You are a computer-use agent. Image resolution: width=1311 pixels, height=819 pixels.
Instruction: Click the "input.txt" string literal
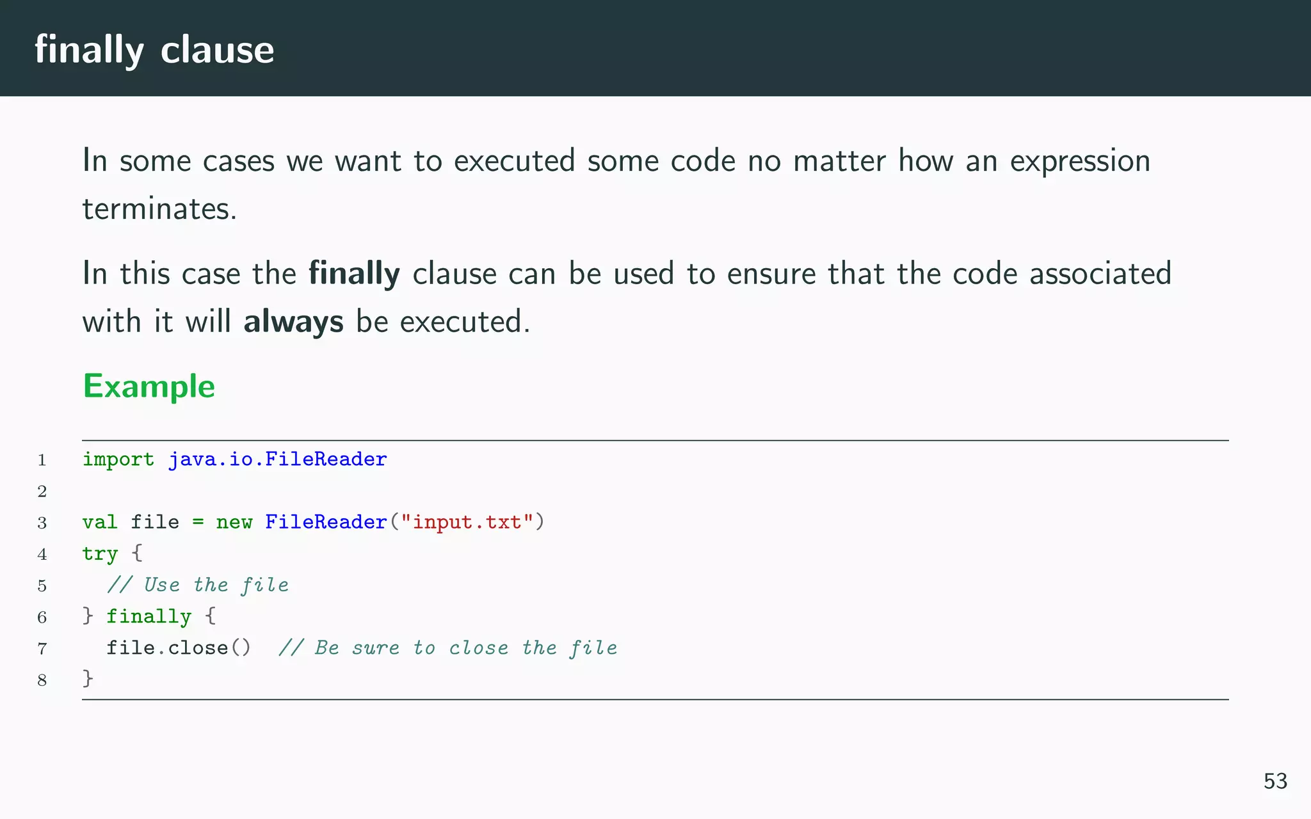[467, 522]
